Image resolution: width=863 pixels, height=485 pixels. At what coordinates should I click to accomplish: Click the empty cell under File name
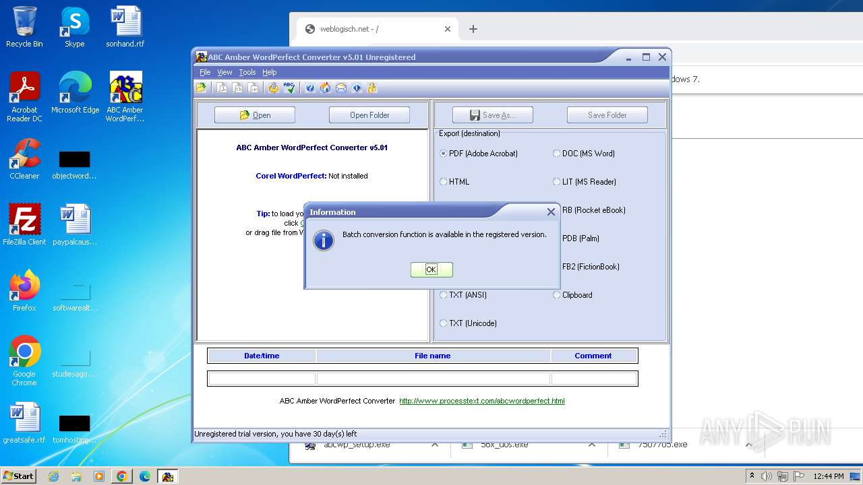433,379
